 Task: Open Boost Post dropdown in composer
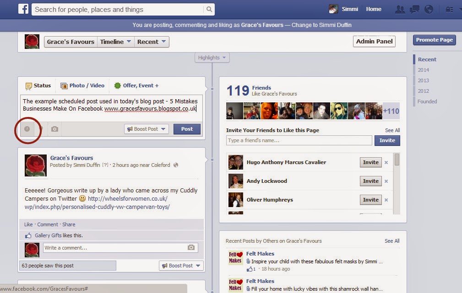(147, 129)
